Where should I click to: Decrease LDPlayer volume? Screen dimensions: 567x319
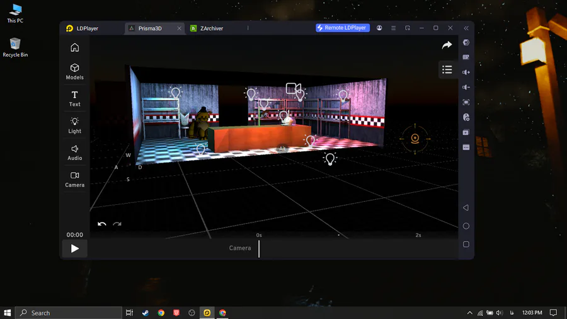466,87
